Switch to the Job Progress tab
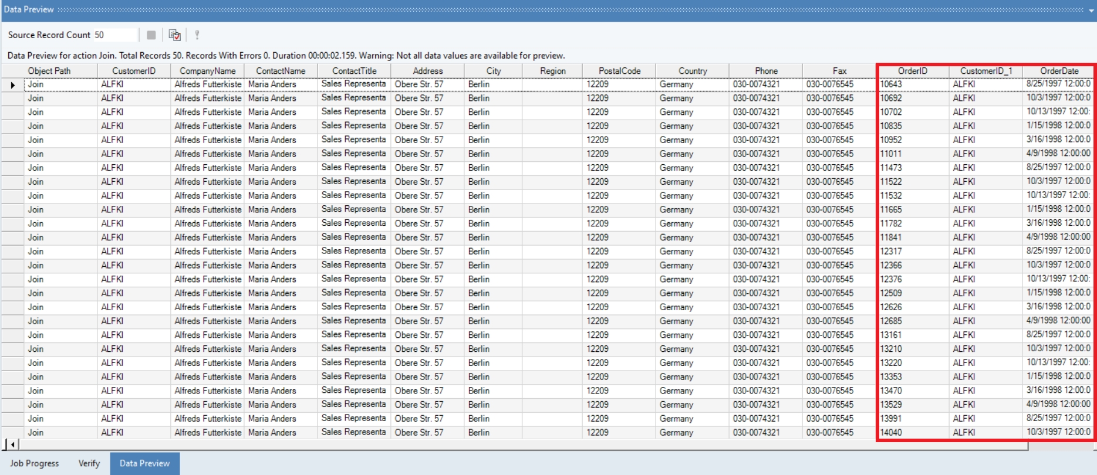 point(35,463)
